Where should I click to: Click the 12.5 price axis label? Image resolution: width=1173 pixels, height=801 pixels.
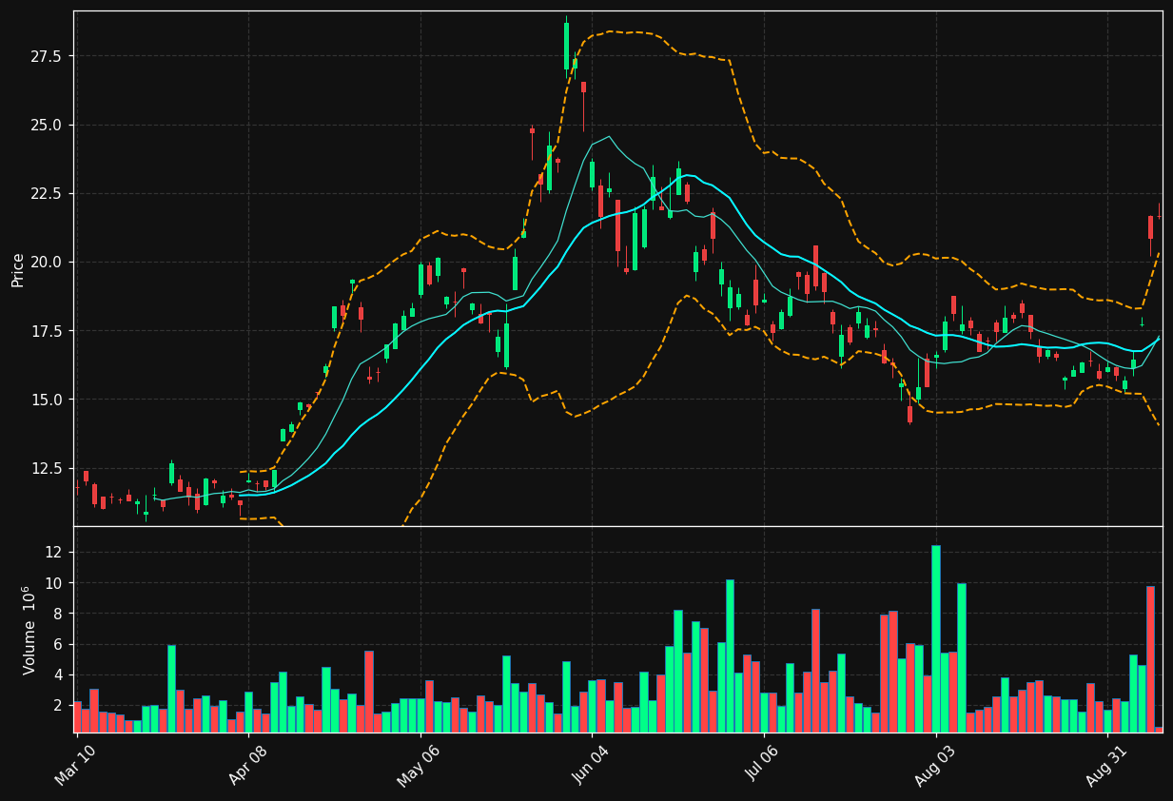45,468
